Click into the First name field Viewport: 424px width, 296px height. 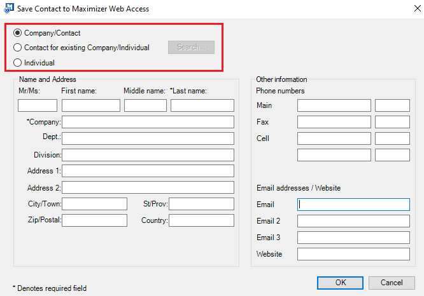click(x=91, y=105)
